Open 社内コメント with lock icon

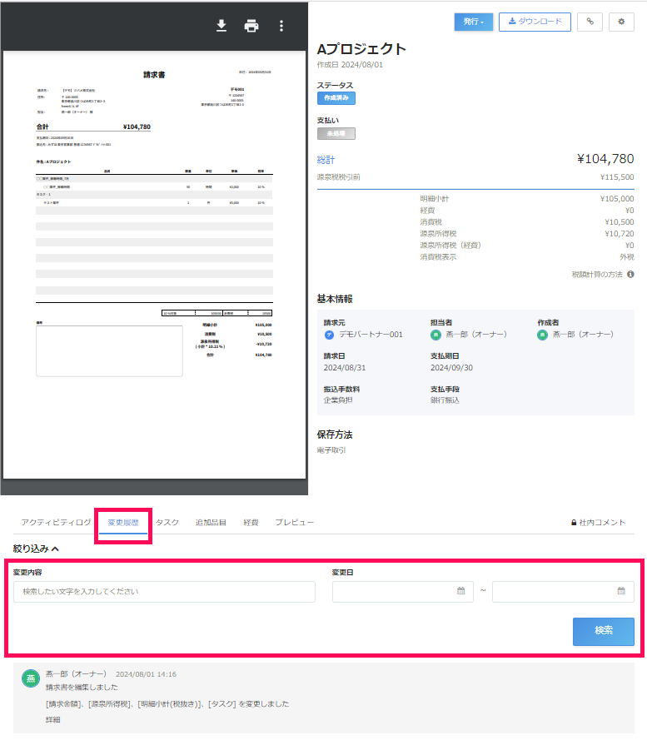click(598, 522)
